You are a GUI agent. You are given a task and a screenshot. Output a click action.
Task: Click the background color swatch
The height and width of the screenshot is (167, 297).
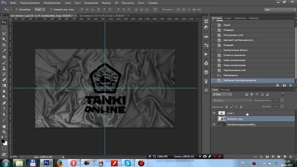[x=6, y=144]
